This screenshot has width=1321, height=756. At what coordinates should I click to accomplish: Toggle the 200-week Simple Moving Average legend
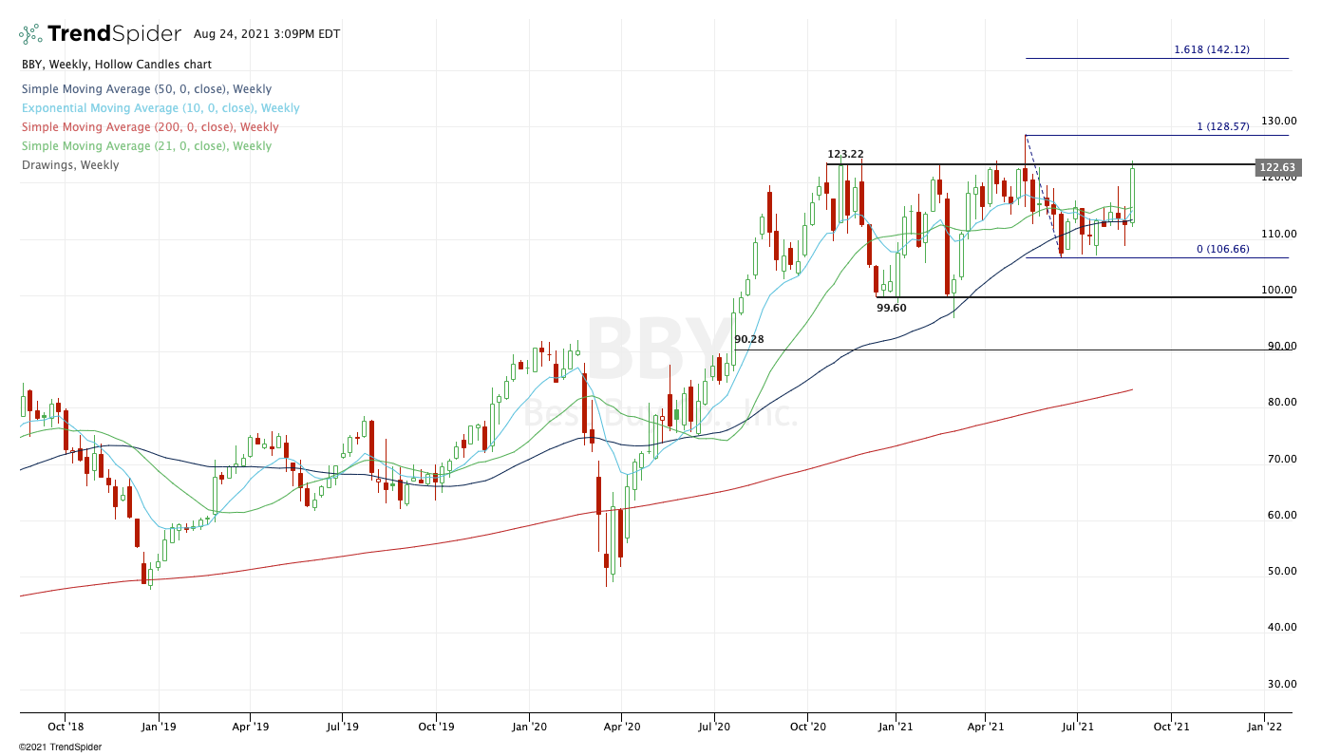150,127
